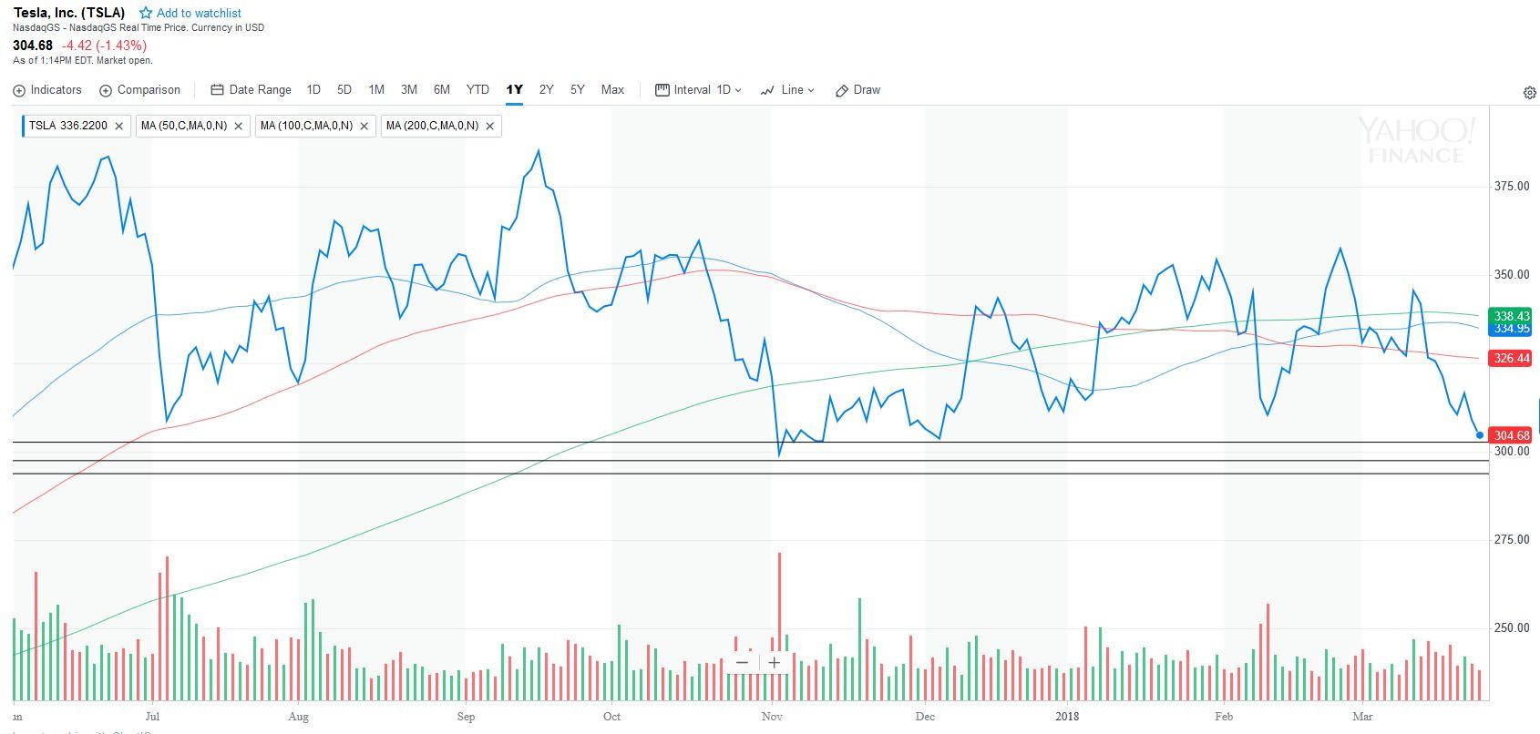
Task: Click the green 338.43 price tag
Action: 1510,316
